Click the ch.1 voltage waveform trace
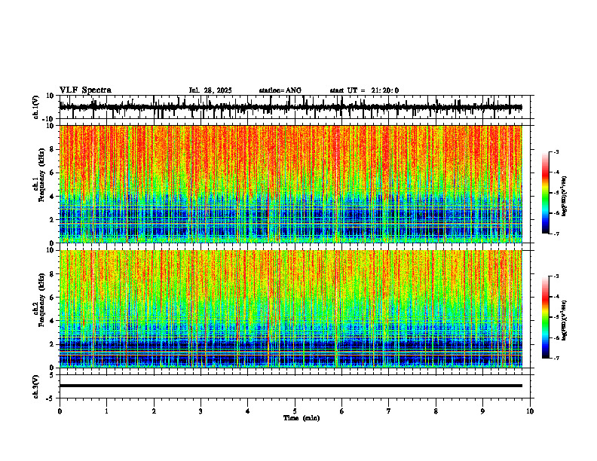 pos(290,107)
